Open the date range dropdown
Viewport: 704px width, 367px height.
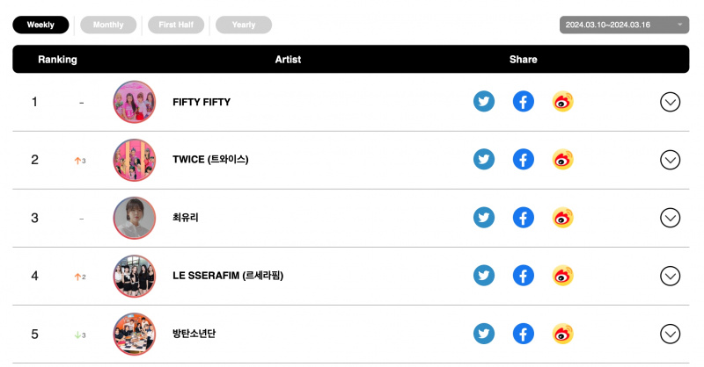click(x=624, y=25)
